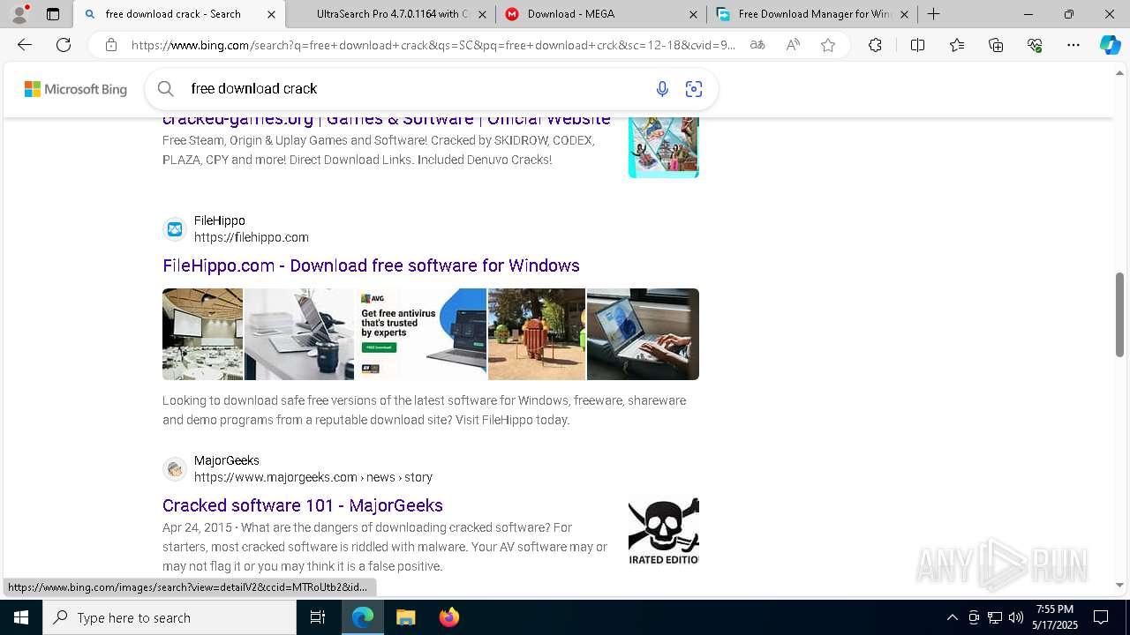Click the https://filehippo.com URL text
The image size is (1130, 635).
[x=252, y=237]
